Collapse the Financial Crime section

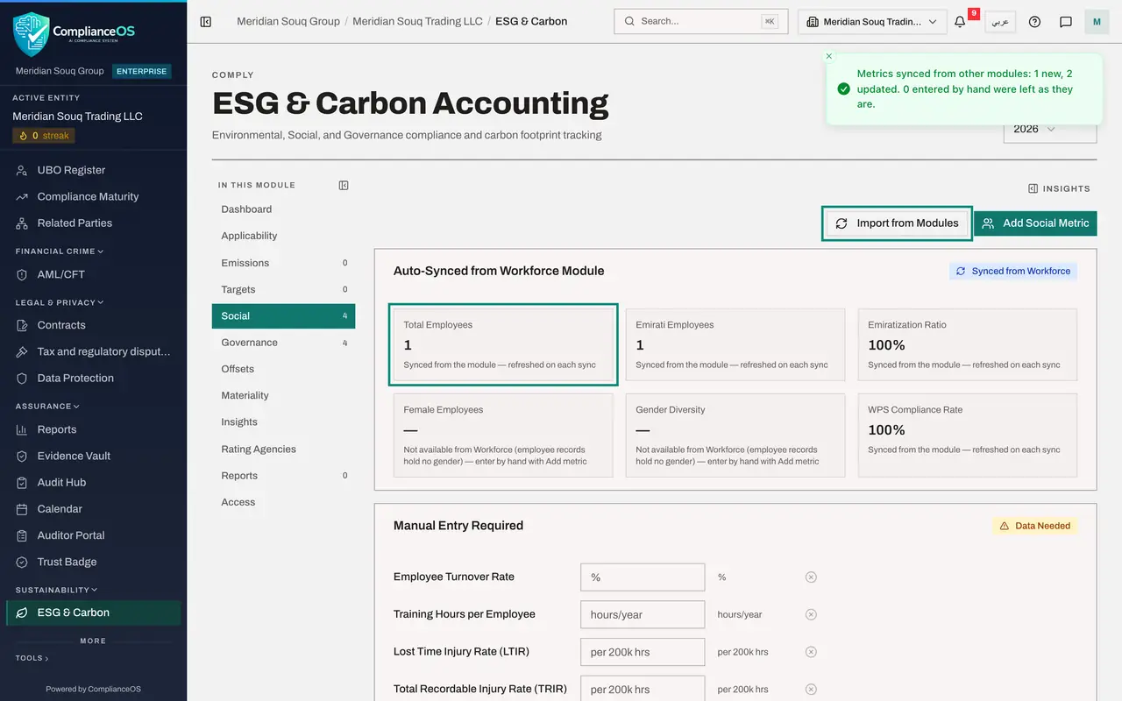coord(60,251)
